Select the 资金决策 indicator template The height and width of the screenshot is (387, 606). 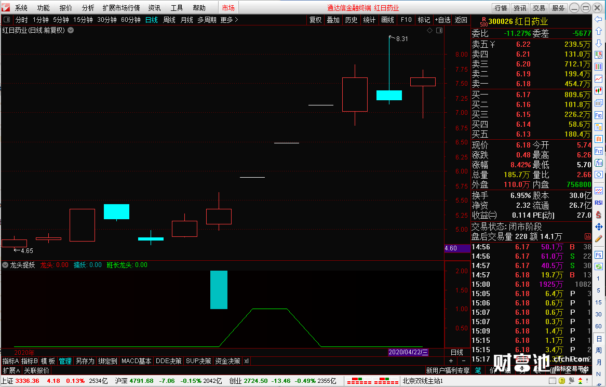pos(227,361)
